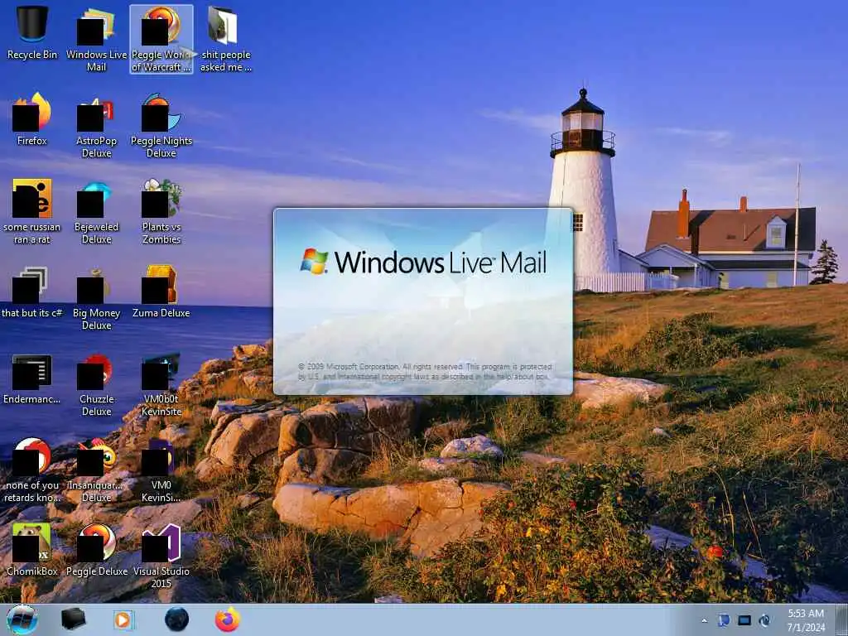
Task: Select the Insaniquar... Deluxe desktop icon
Action: tap(96, 470)
